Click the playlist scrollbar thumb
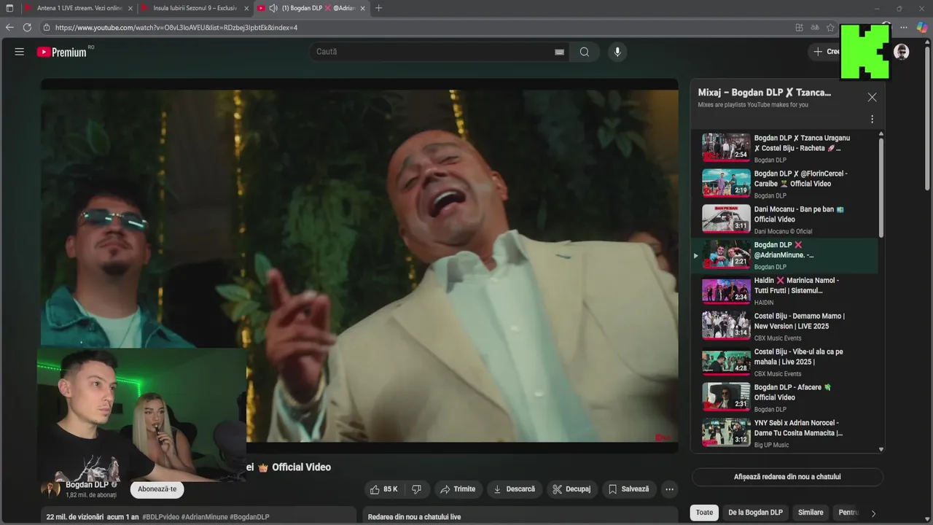Screen dimensions: 933x525 881,187
